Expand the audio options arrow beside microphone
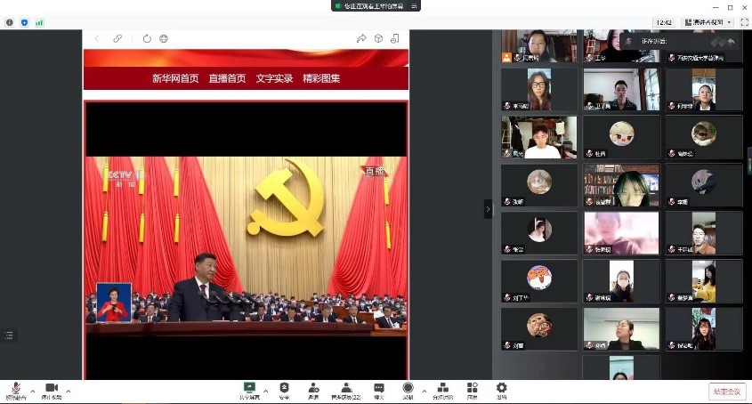 tap(33, 391)
